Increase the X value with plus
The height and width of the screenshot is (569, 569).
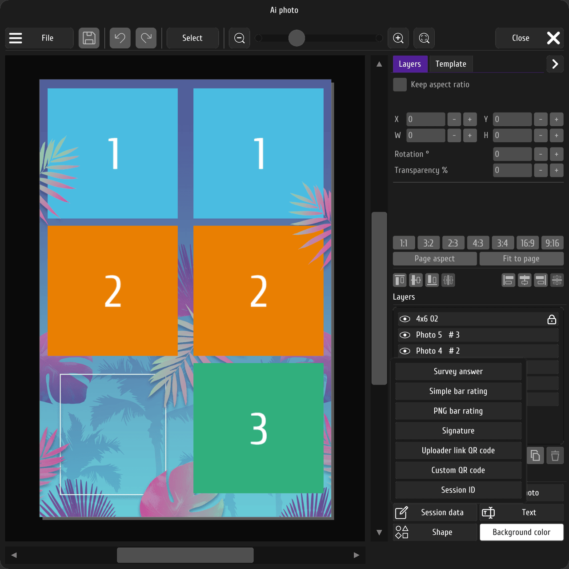click(x=470, y=119)
